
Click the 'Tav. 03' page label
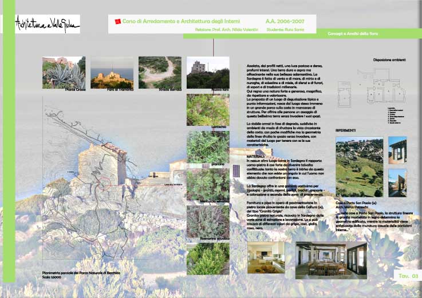pos(408,276)
